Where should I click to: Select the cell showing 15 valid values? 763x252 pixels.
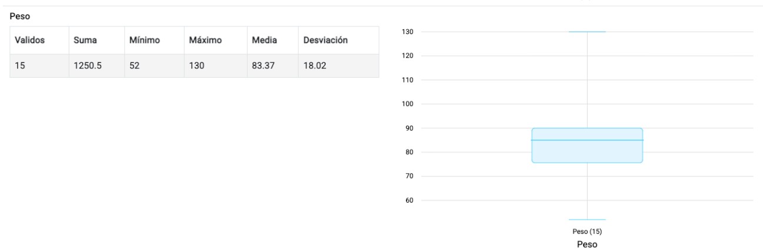click(x=39, y=66)
